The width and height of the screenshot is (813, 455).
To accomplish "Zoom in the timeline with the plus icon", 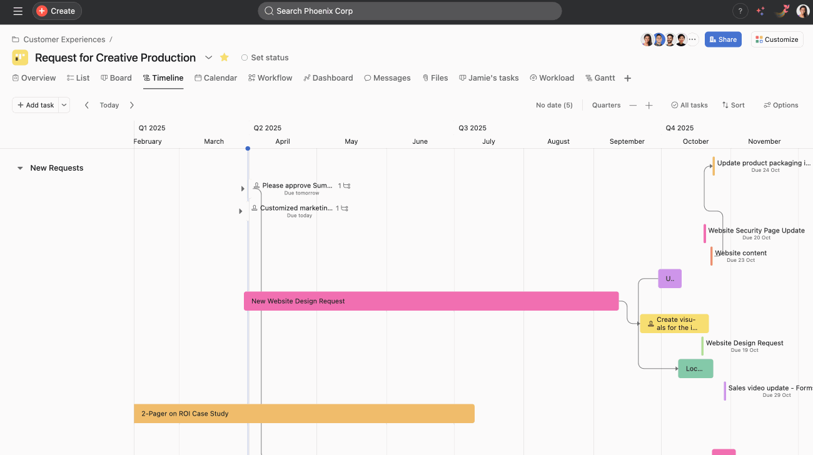I will click(649, 105).
